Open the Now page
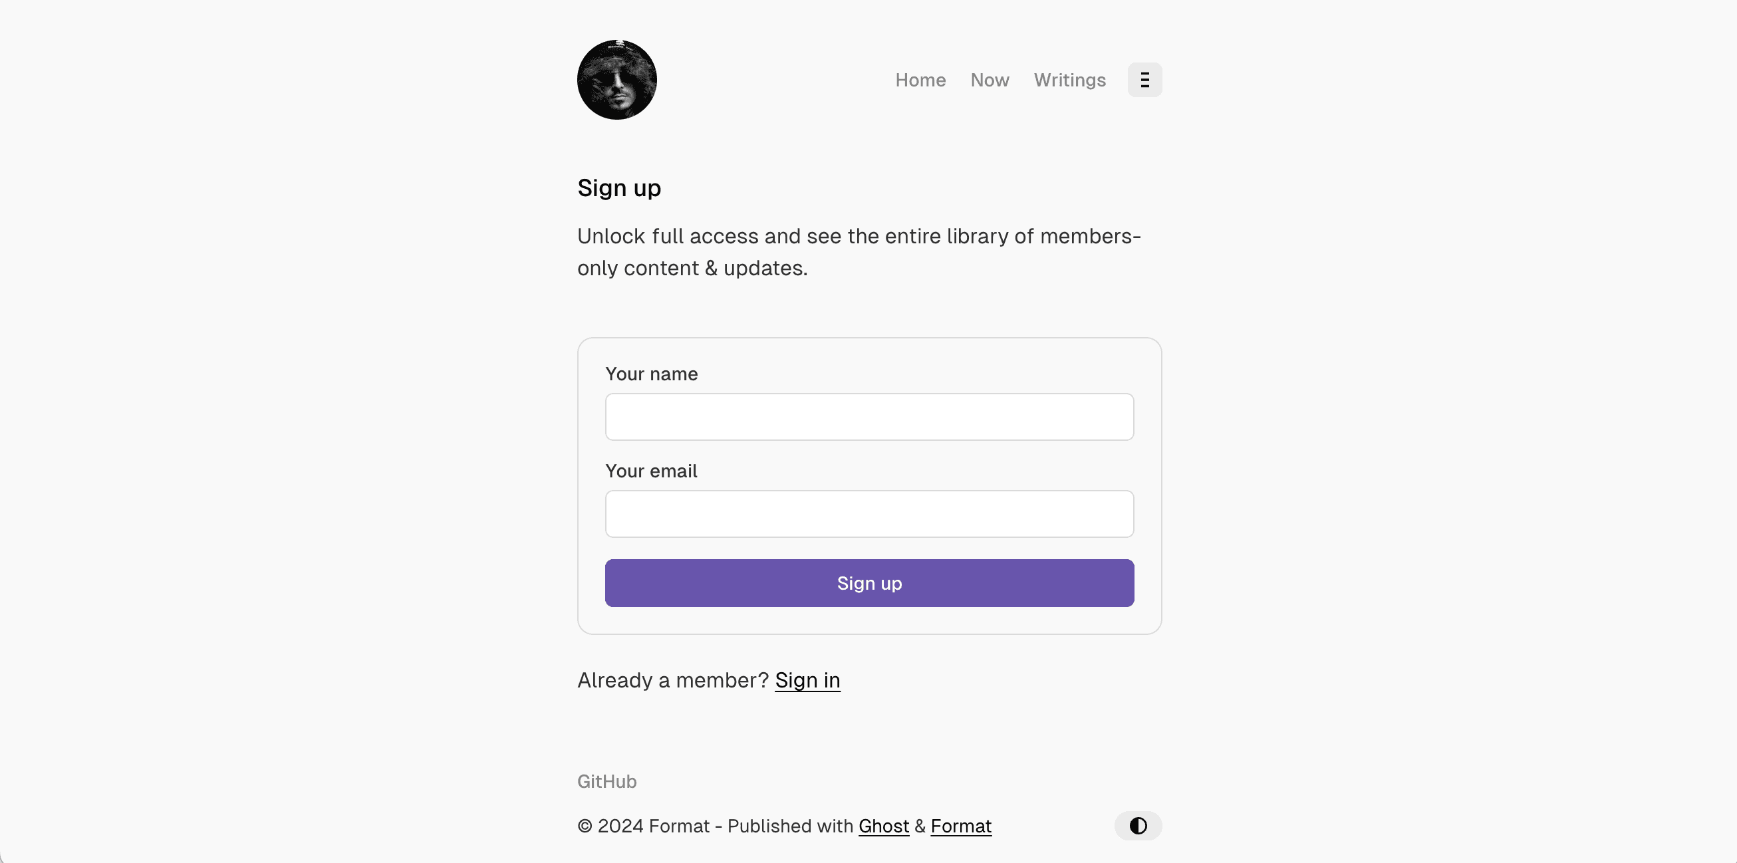The width and height of the screenshot is (1737, 863). [990, 80]
